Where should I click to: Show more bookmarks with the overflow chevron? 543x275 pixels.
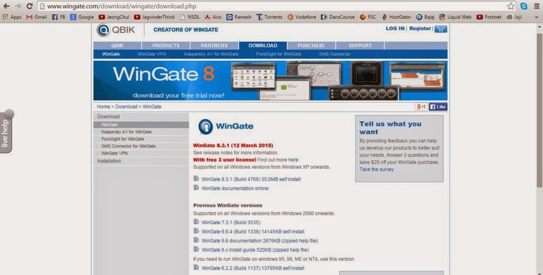click(537, 17)
